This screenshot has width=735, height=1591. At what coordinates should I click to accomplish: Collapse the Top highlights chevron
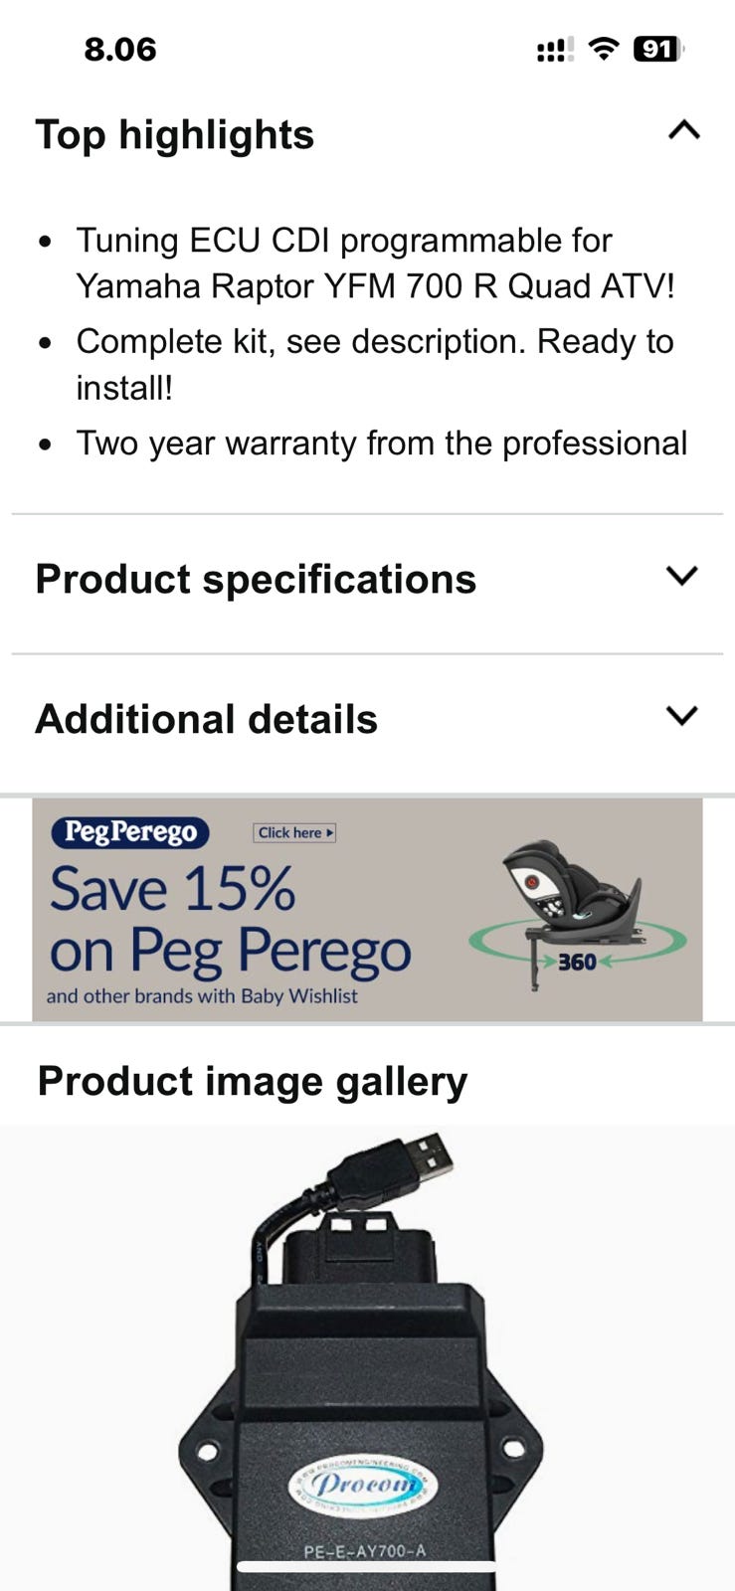coord(683,130)
